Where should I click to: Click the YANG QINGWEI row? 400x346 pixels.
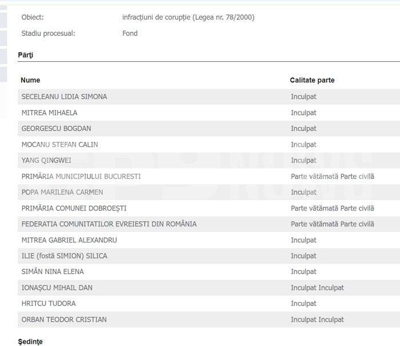tap(46, 161)
